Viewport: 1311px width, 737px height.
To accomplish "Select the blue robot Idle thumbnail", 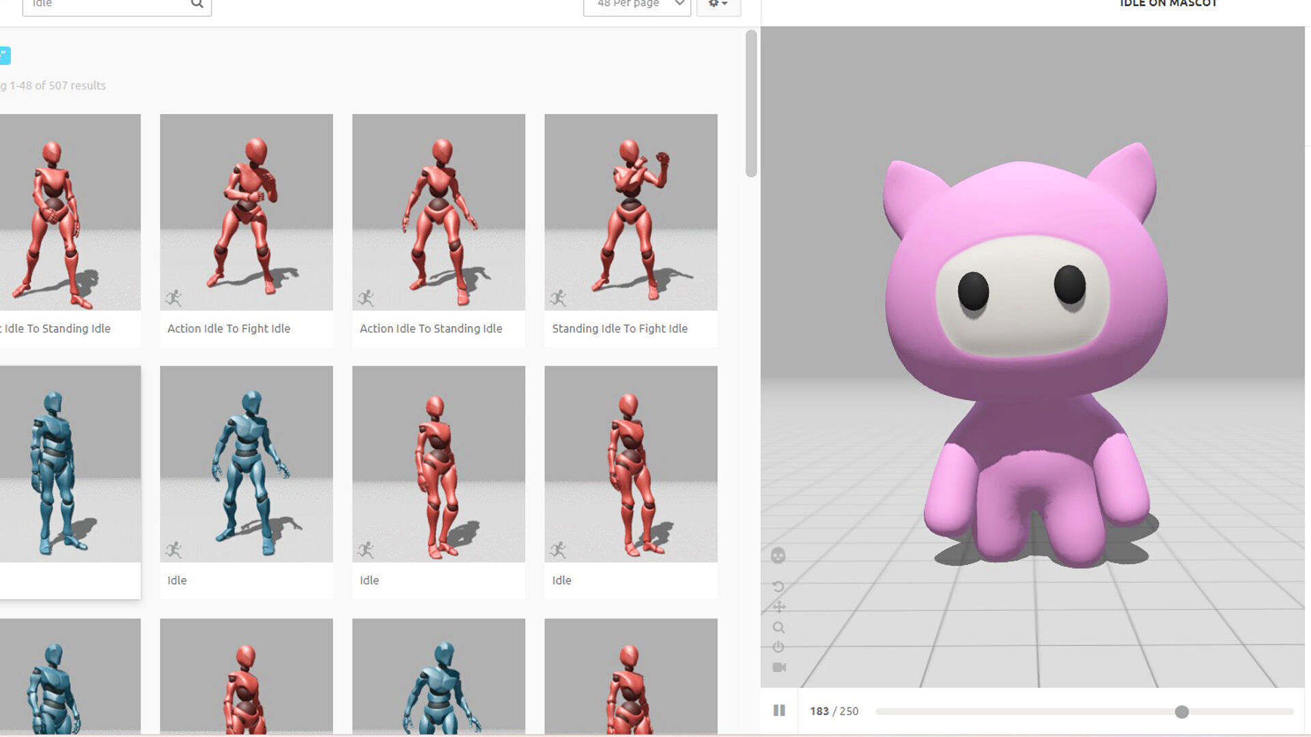I will 246,464.
